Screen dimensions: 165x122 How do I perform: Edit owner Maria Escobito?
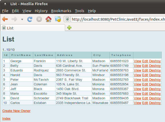[x=145, y=94]
